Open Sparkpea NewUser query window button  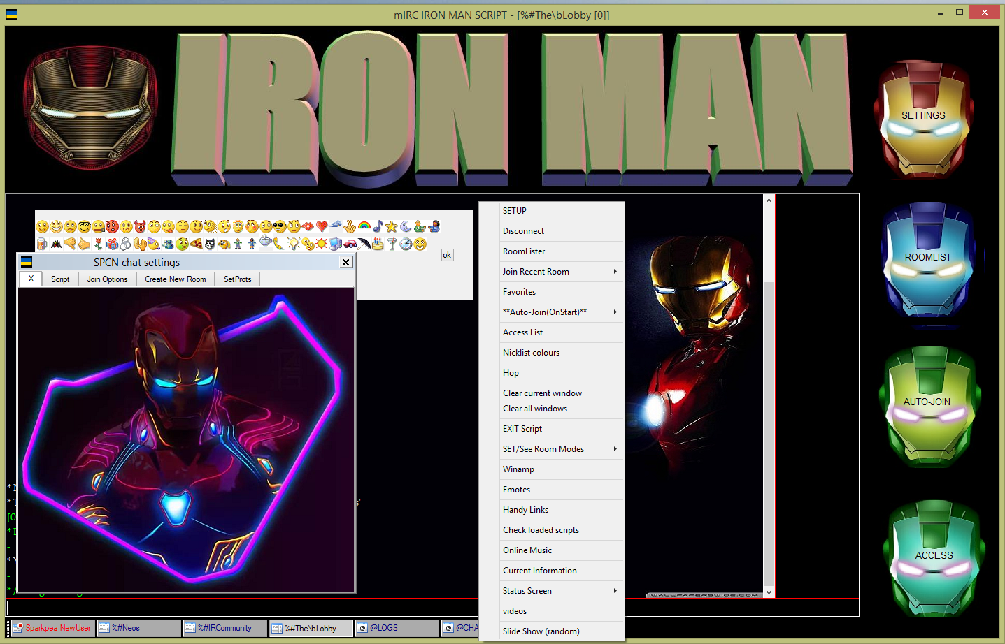tap(53, 628)
